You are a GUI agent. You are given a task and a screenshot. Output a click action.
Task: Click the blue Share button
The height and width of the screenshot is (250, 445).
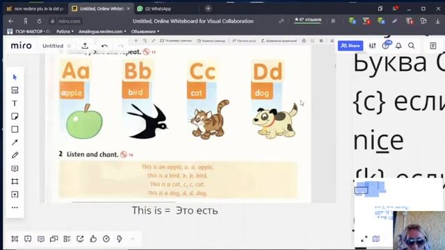(350, 46)
